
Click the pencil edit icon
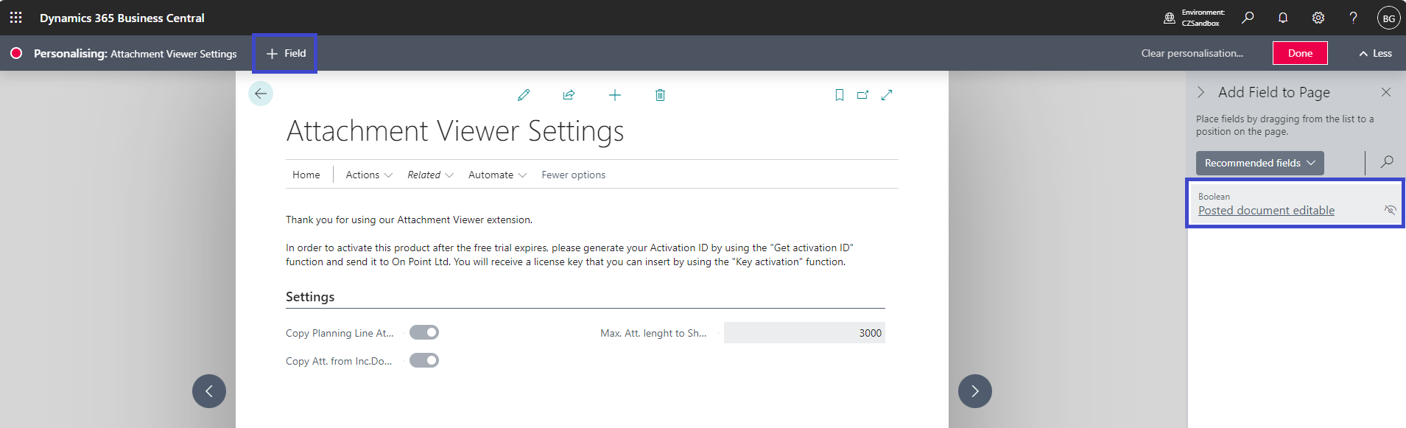[x=524, y=95]
